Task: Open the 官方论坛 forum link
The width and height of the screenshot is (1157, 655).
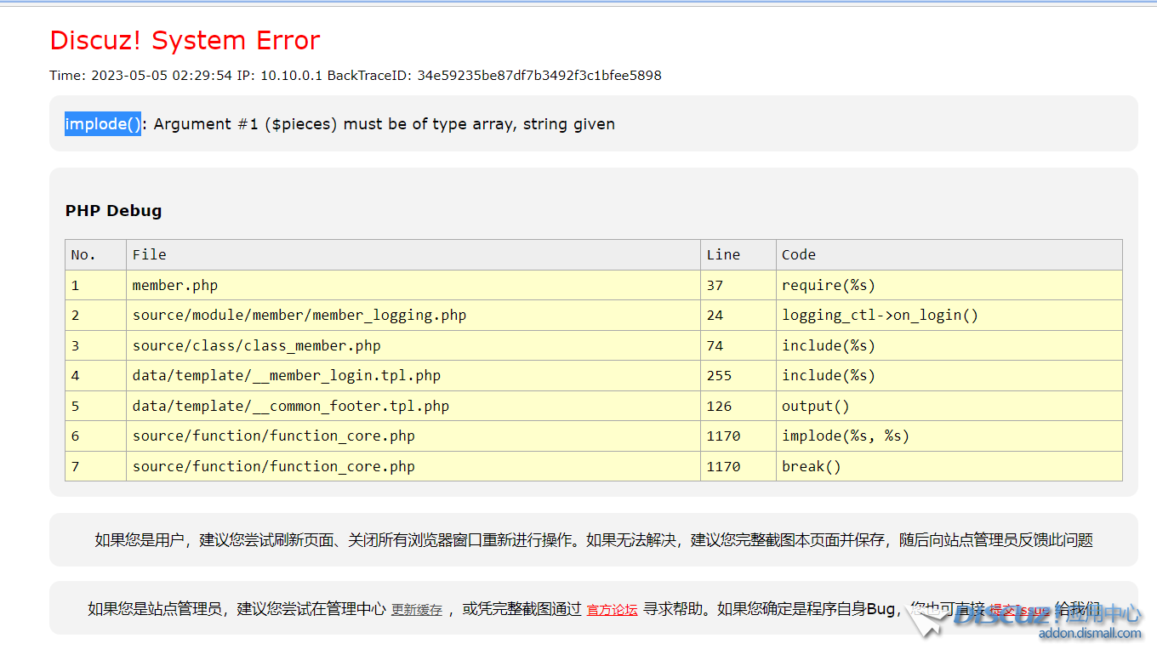Action: pyautogui.click(x=612, y=610)
